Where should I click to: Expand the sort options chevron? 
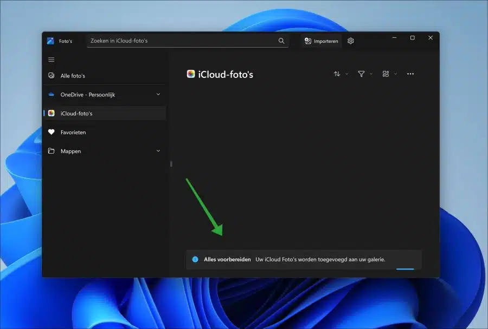click(x=346, y=74)
